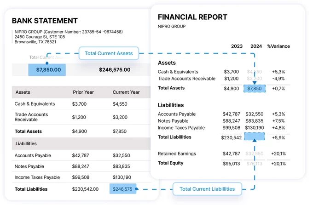This screenshot has height=205, width=313.
Task: Select the highlighted $7,850 cell in Financial Report
Action: (255, 88)
